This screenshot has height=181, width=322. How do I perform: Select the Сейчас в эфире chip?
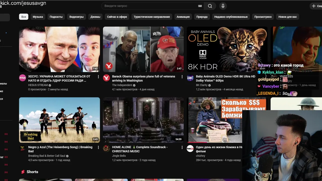click(117, 17)
